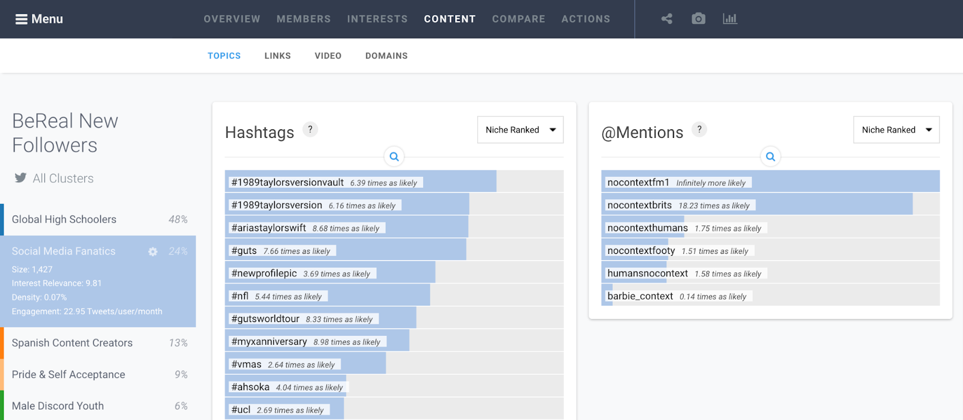
Task: Click the #1989taylorsversion 6.16 times row
Action: (x=394, y=205)
